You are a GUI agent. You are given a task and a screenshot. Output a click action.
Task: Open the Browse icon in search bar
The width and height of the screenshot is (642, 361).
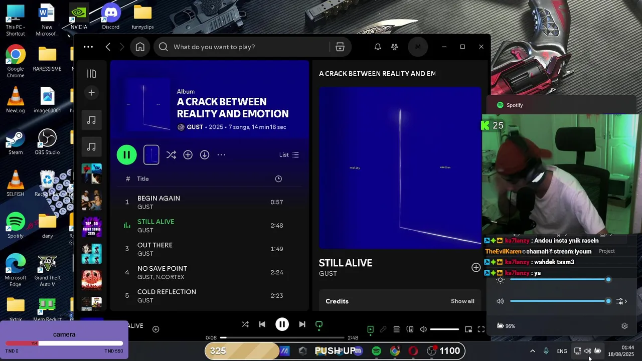tap(340, 47)
